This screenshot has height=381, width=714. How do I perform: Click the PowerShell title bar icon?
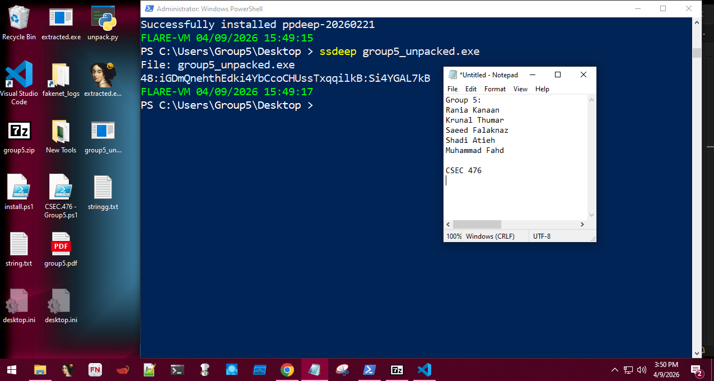point(150,8)
